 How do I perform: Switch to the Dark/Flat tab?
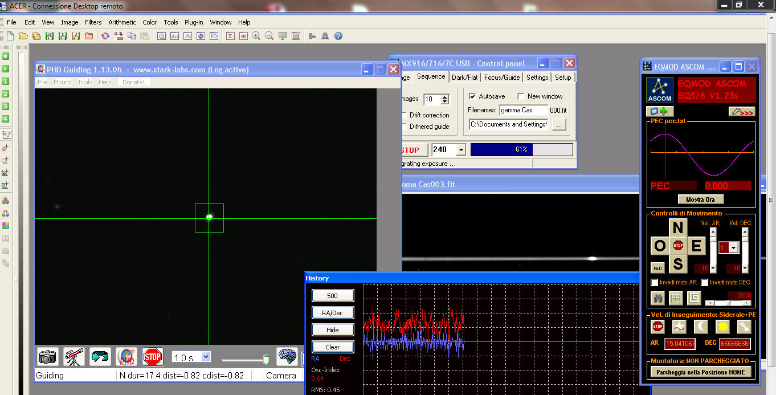pyautogui.click(x=465, y=78)
